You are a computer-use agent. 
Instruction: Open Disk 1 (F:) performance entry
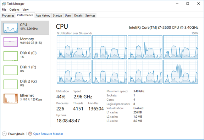pos(25,70)
